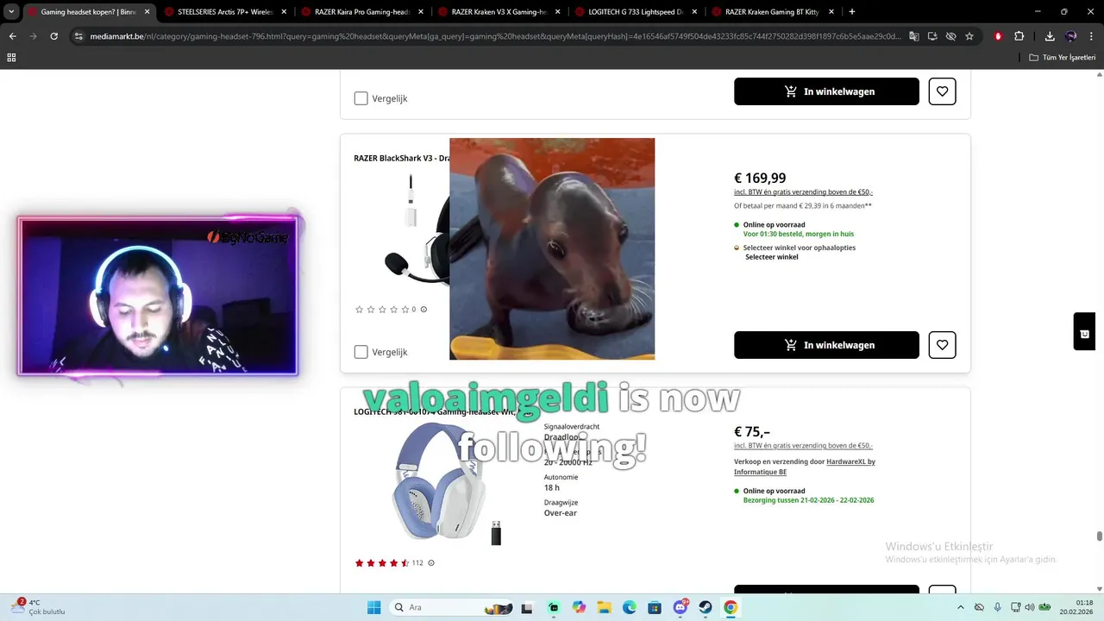The width and height of the screenshot is (1104, 621).
Task: Open the Task View taskbar icon
Action: point(527,607)
